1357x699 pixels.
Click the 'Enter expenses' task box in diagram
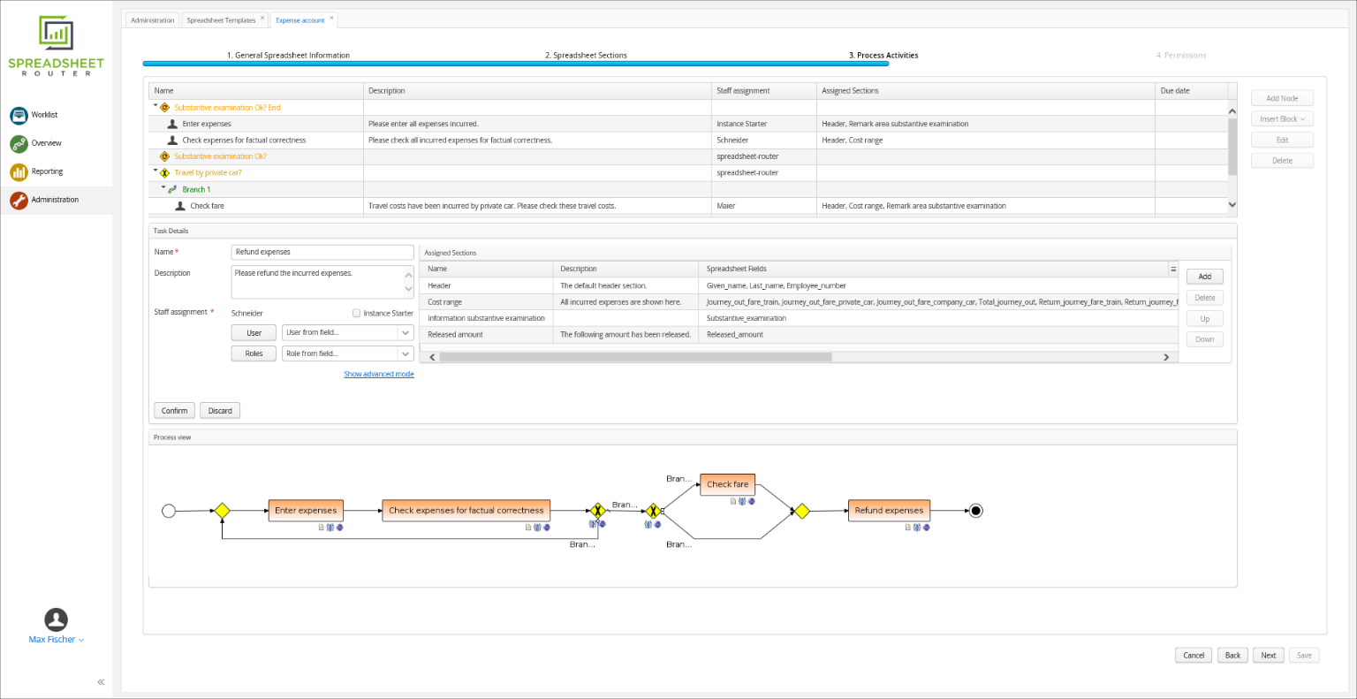306,510
